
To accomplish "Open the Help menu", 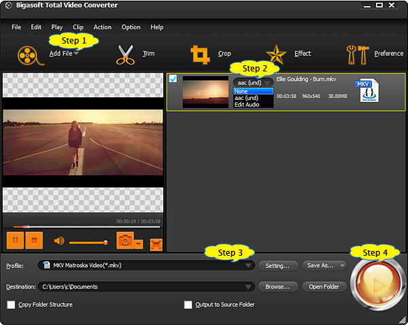I will click(x=157, y=27).
